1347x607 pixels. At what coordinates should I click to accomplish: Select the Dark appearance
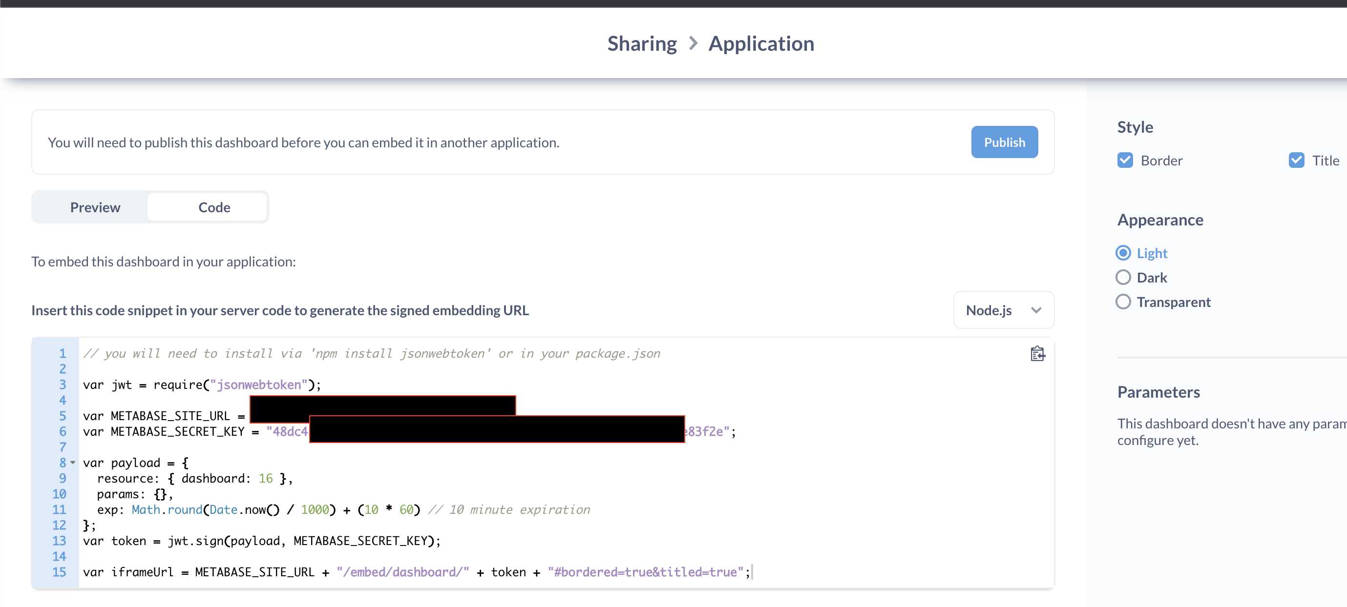1123,277
